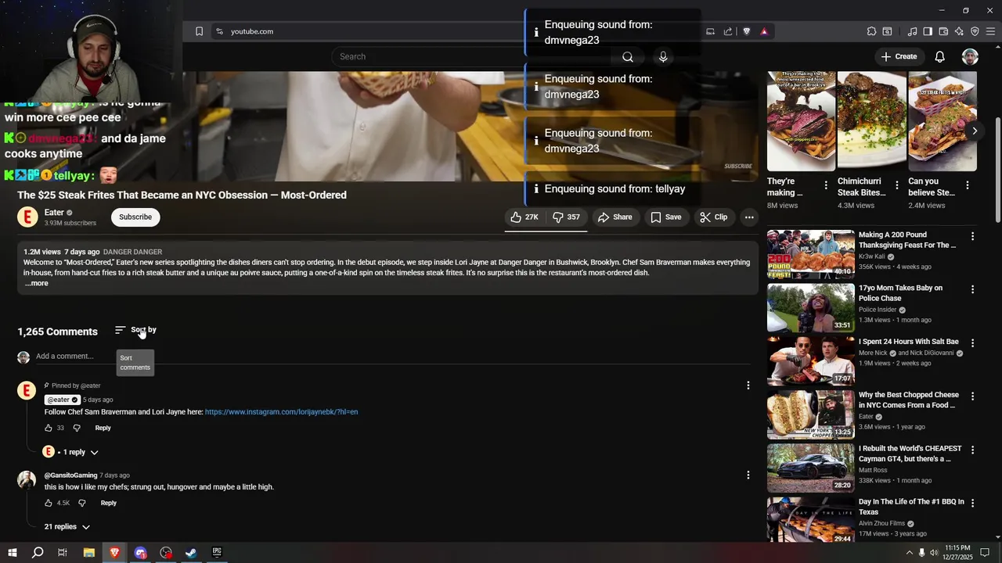Dislike the video showing 357
1002x563 pixels.
567,217
